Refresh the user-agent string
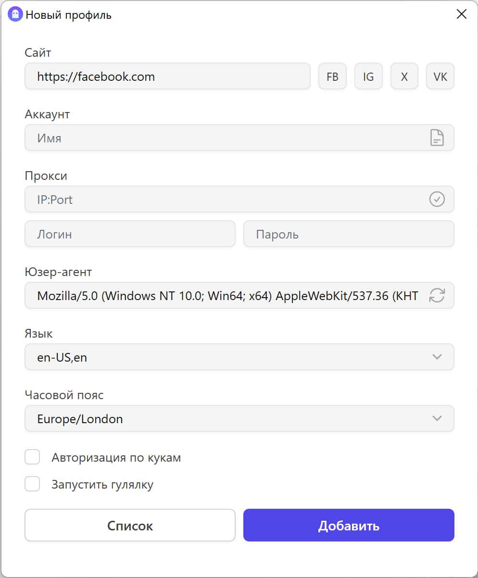Viewport: 478px width, 578px height. point(437,295)
